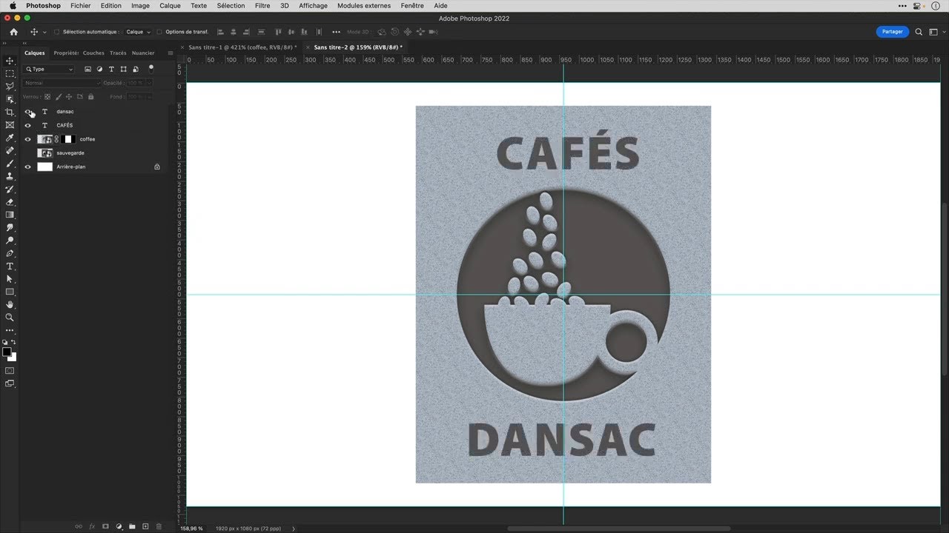Select the Brush tool
Viewport: 949px width, 533px height.
pos(10,164)
